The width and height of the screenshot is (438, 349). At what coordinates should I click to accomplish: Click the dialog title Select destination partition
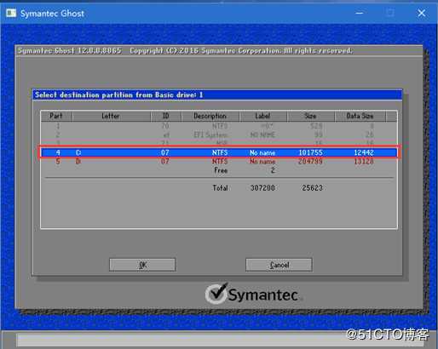(118, 94)
